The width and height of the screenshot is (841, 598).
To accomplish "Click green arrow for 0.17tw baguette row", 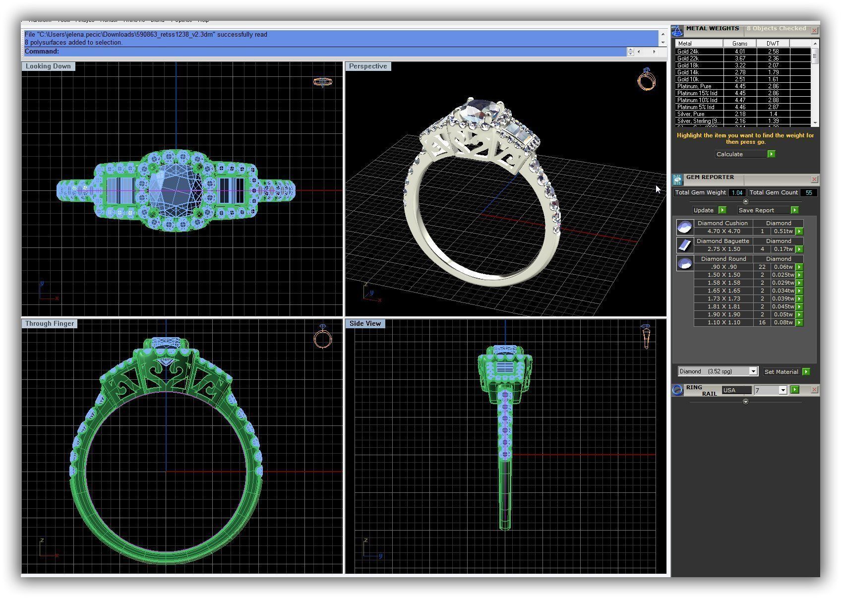I will pyautogui.click(x=799, y=249).
